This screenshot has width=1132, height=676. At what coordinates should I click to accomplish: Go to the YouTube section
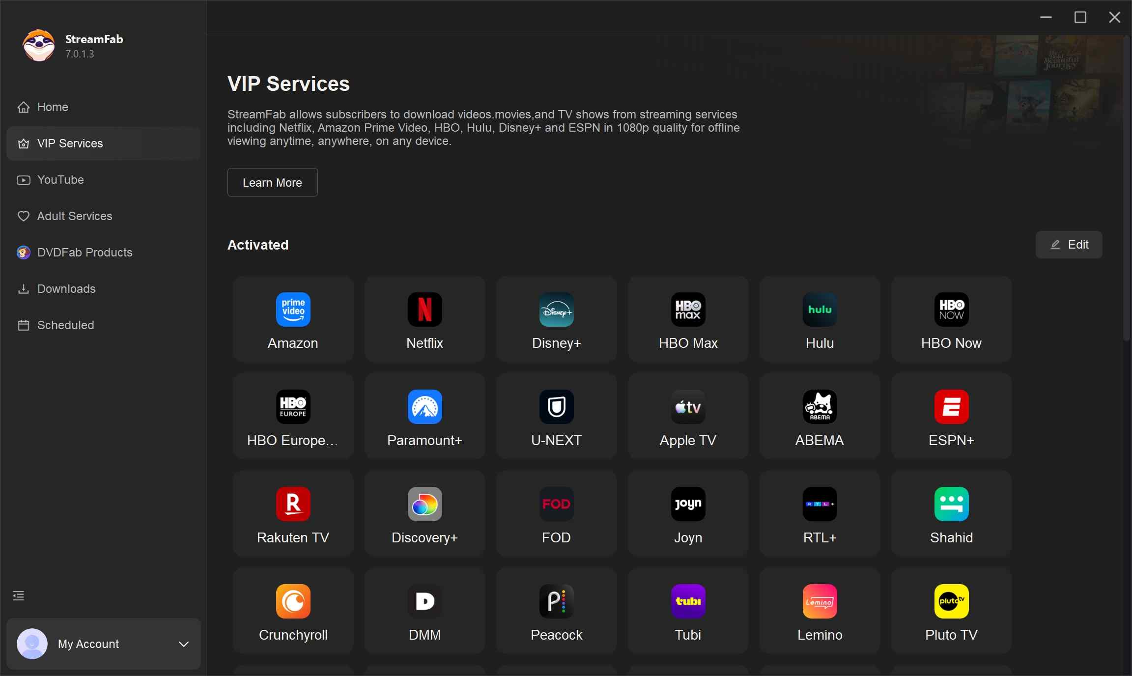[60, 180]
